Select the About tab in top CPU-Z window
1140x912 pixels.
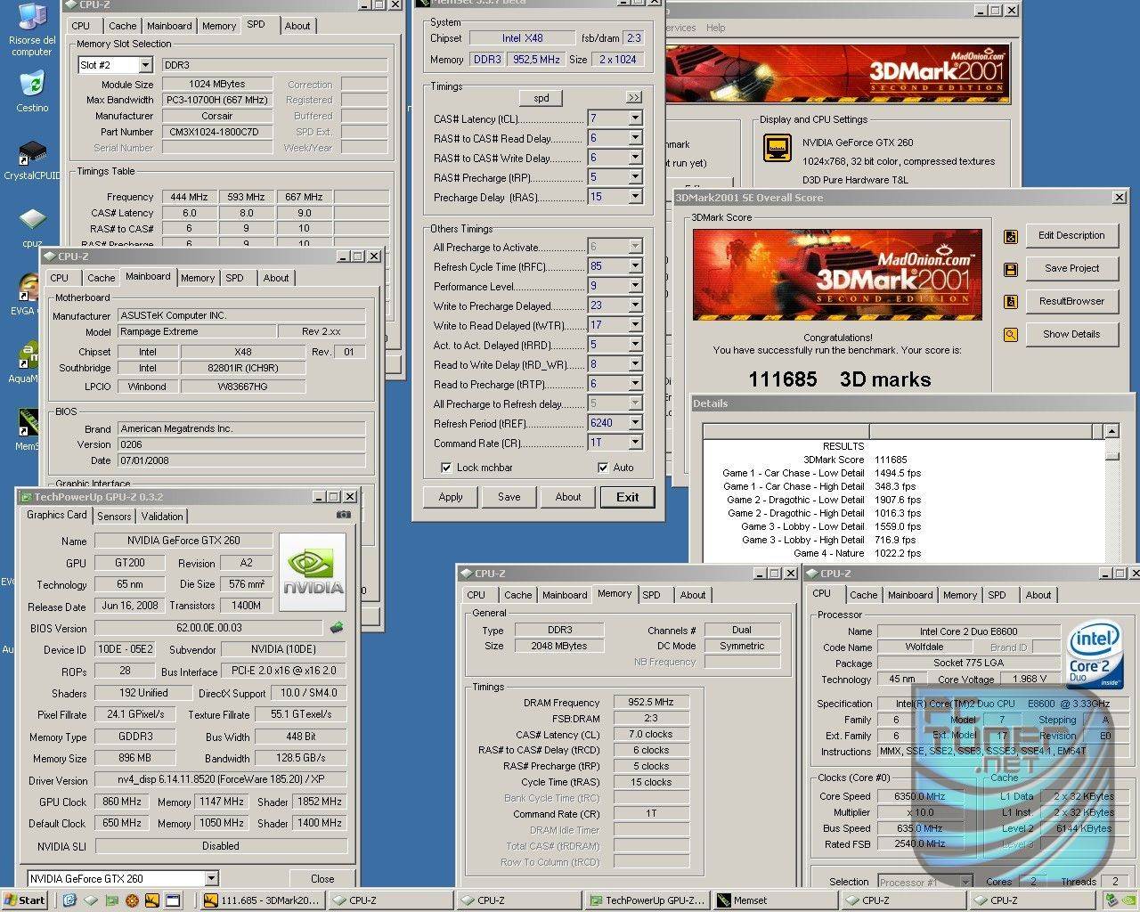[297, 26]
